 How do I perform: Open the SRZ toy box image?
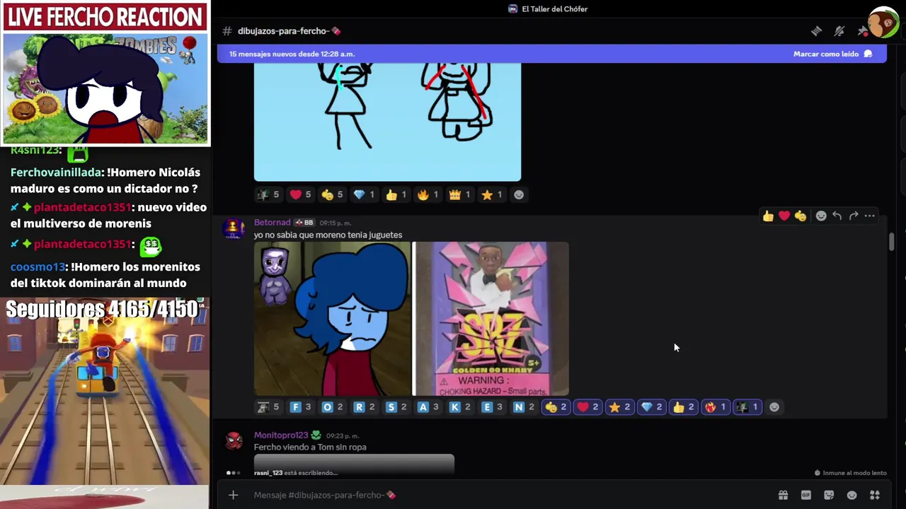tap(491, 319)
